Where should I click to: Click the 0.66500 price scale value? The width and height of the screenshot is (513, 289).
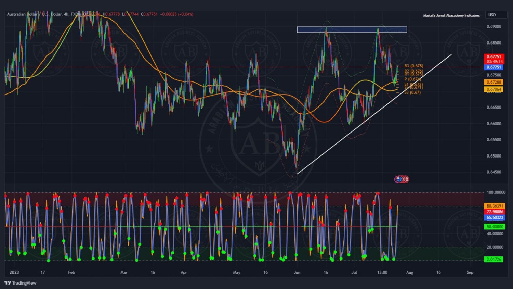point(494,107)
